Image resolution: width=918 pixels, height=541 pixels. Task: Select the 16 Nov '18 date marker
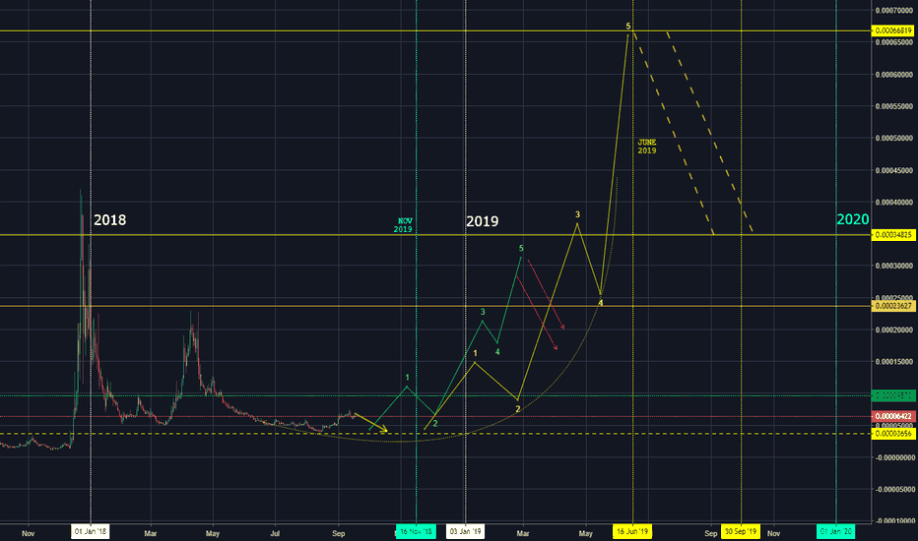coord(416,531)
